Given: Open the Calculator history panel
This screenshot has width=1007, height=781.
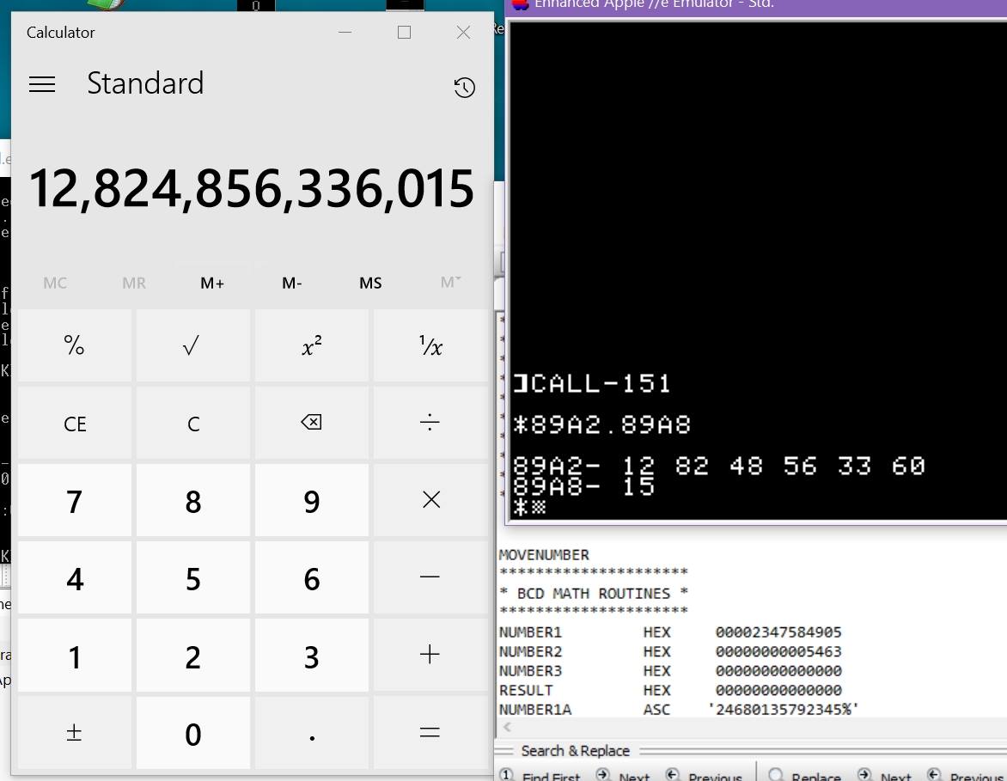Looking at the screenshot, I should pos(464,88).
